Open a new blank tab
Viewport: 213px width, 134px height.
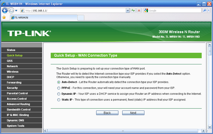(81, 18)
